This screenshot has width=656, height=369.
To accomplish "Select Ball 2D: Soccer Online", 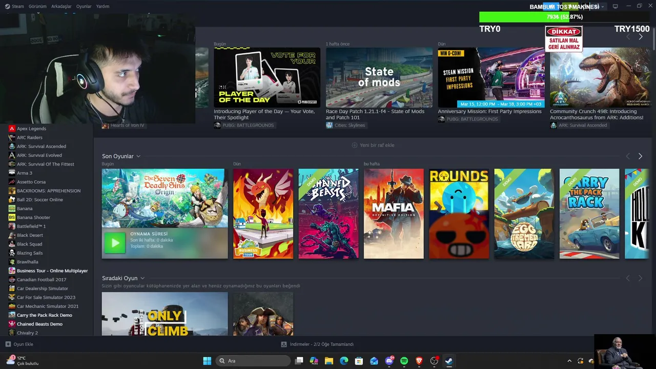I will (40, 199).
